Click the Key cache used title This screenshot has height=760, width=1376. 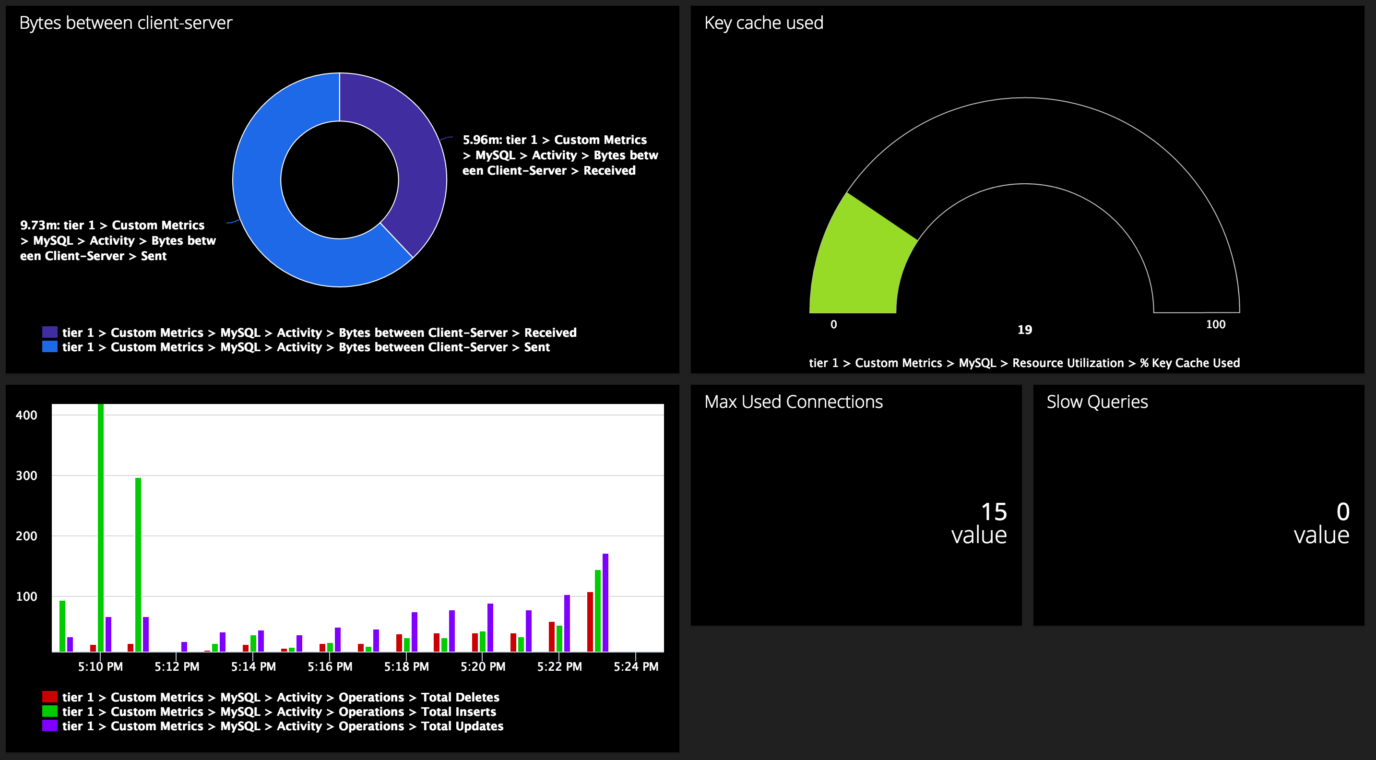[x=764, y=23]
